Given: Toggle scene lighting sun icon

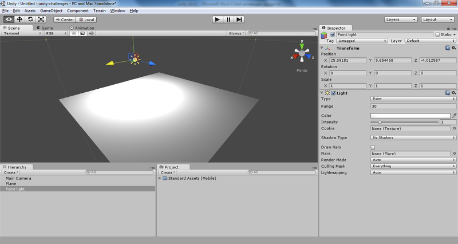Looking at the screenshot, I should 74,33.
